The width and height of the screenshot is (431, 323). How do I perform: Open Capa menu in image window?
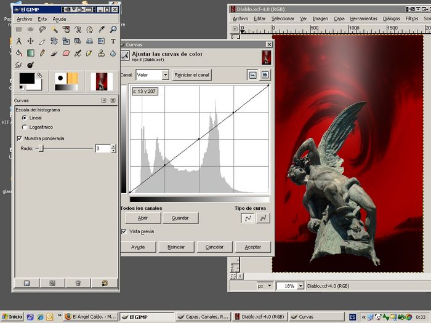(339, 18)
